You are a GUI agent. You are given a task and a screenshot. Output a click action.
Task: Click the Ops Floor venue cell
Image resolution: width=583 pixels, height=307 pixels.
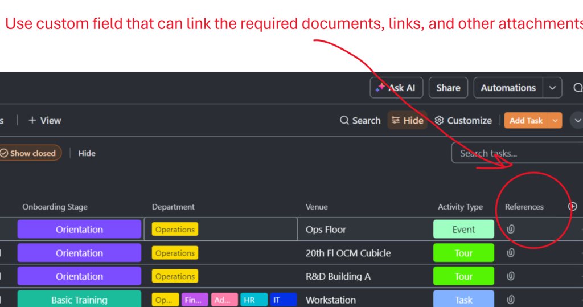coord(326,229)
